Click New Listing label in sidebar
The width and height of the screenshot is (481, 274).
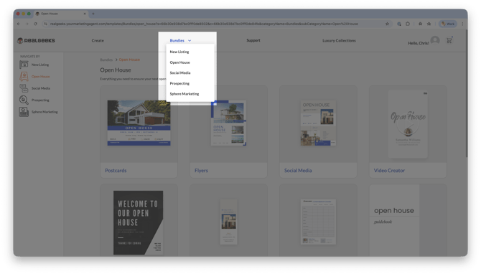coord(40,65)
